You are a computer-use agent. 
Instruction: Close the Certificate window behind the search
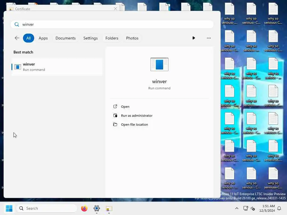[x=115, y=9]
